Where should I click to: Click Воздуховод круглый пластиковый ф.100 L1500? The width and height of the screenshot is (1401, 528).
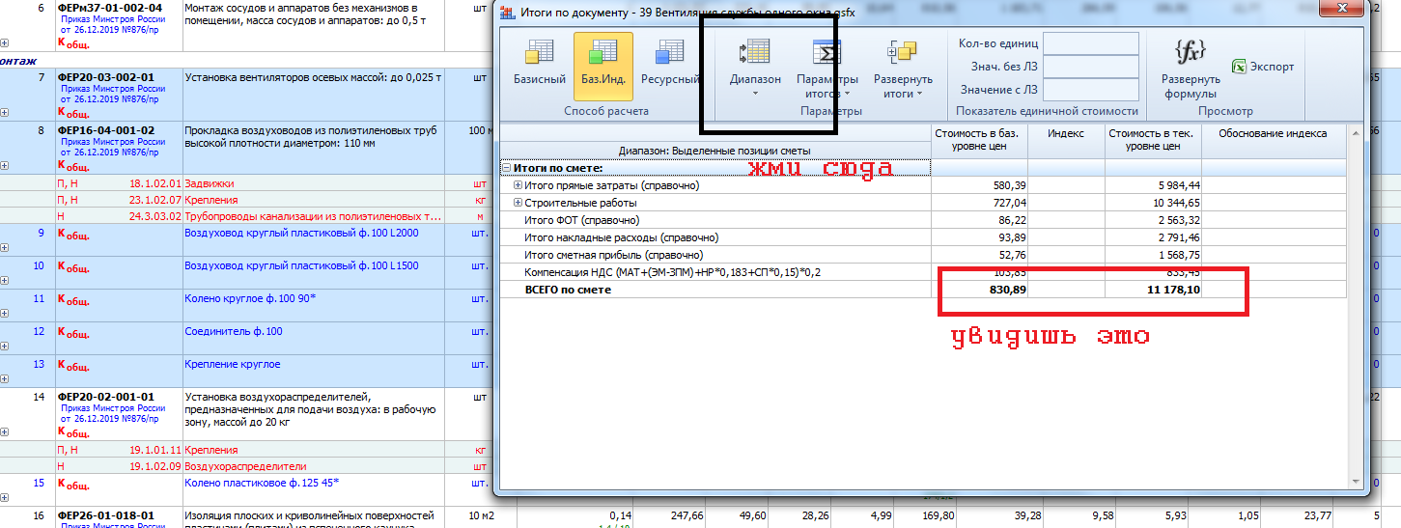click(301, 265)
